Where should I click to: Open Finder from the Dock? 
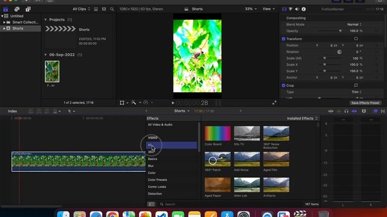tap(63, 214)
